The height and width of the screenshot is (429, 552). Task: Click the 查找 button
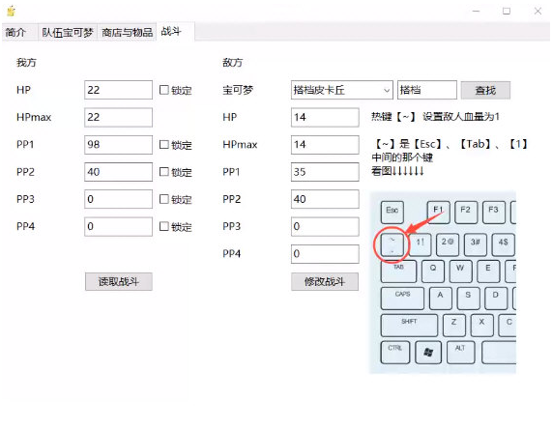[485, 91]
